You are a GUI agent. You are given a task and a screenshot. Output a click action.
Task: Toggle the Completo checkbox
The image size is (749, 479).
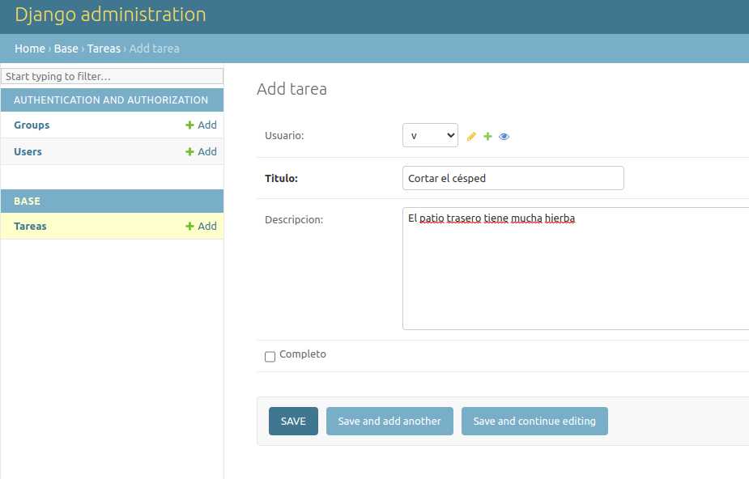[x=270, y=356]
